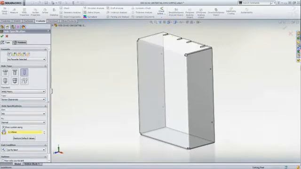Click the Zoom to Fit view icon
This screenshot has width=301, height=169.
(x=151, y=22)
